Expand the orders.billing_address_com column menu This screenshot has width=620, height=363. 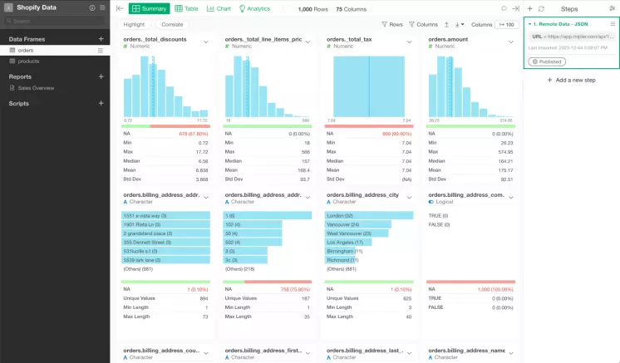511,198
